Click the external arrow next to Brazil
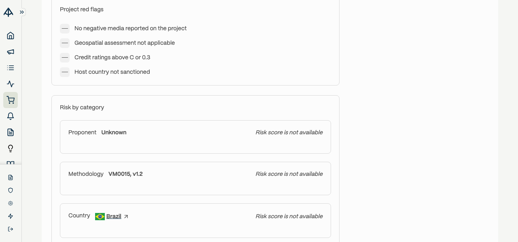The width and height of the screenshot is (518, 242). point(126,217)
